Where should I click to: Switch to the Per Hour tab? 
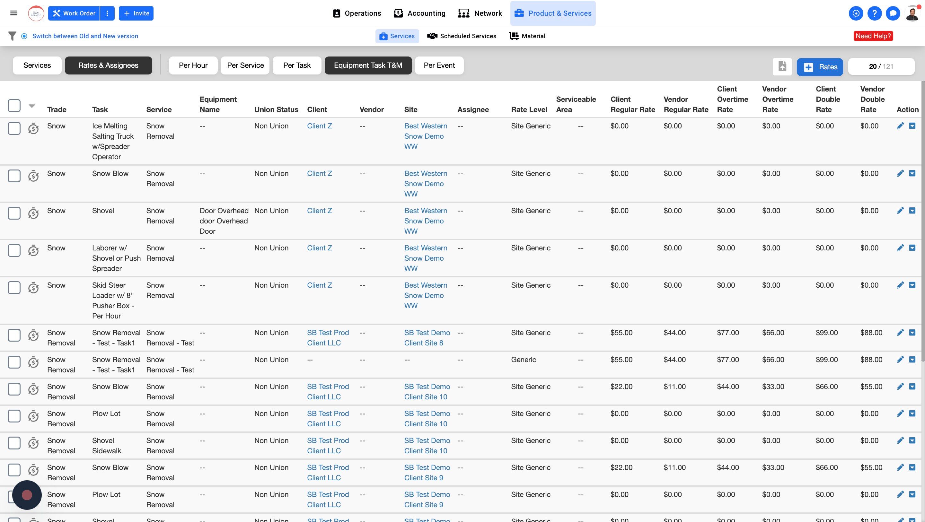(193, 65)
